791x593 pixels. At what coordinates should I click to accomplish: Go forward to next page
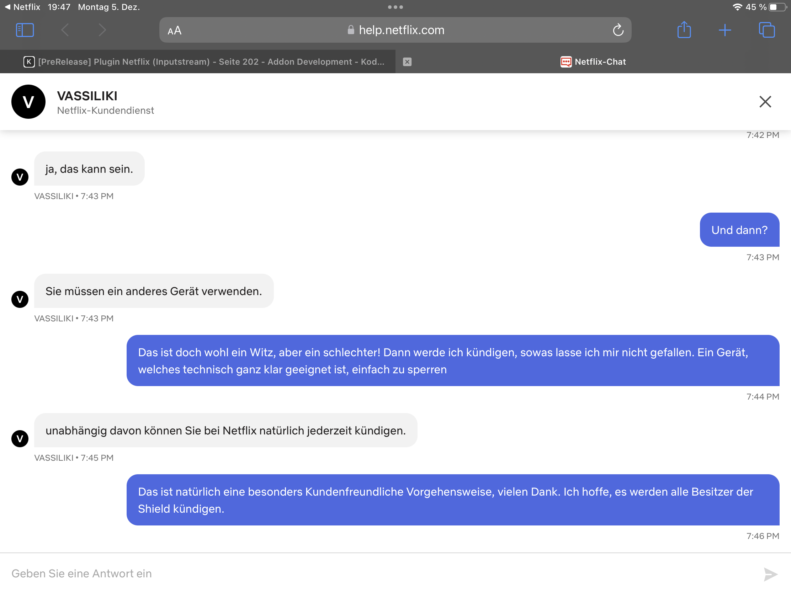pos(102,30)
